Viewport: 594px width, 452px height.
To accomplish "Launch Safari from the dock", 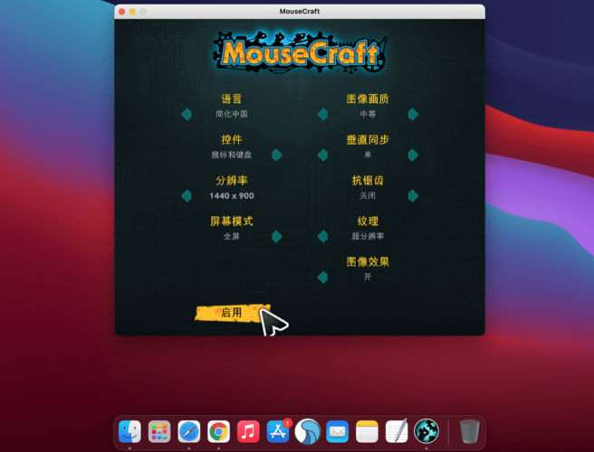I will [188, 431].
